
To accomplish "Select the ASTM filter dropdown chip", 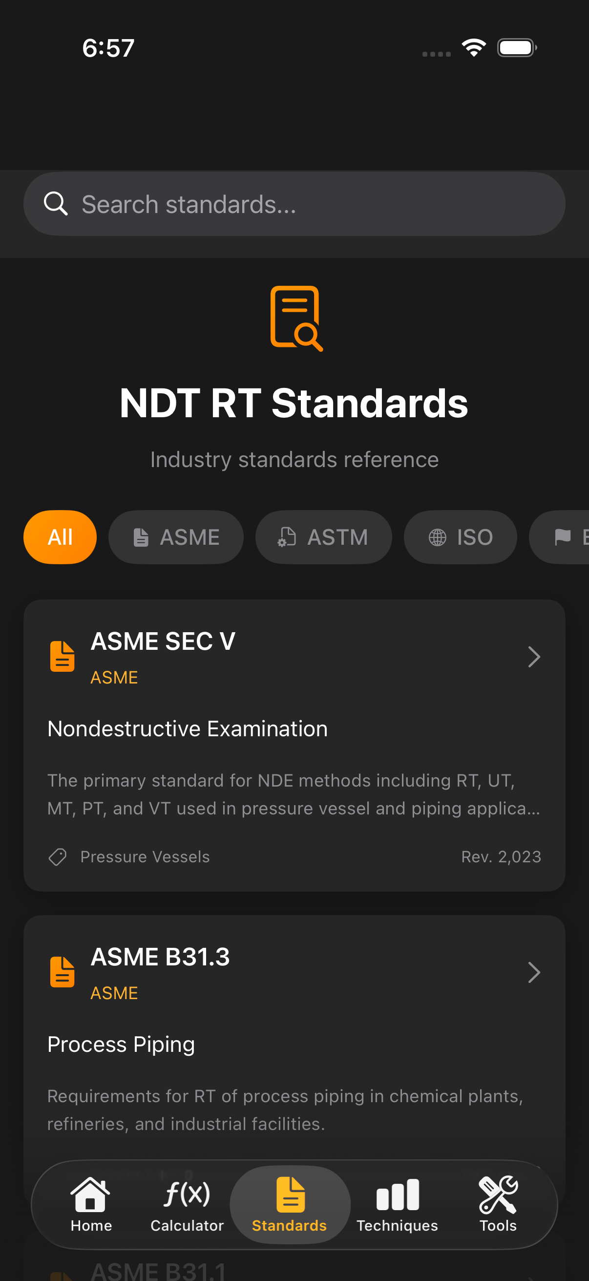I will click(x=323, y=537).
